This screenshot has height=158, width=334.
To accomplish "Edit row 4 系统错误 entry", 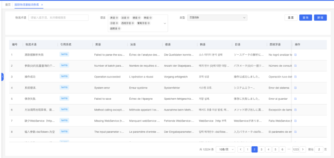I will (x=295, y=88).
